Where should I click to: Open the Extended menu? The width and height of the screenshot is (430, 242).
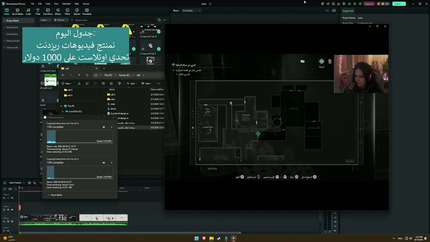point(67,4)
